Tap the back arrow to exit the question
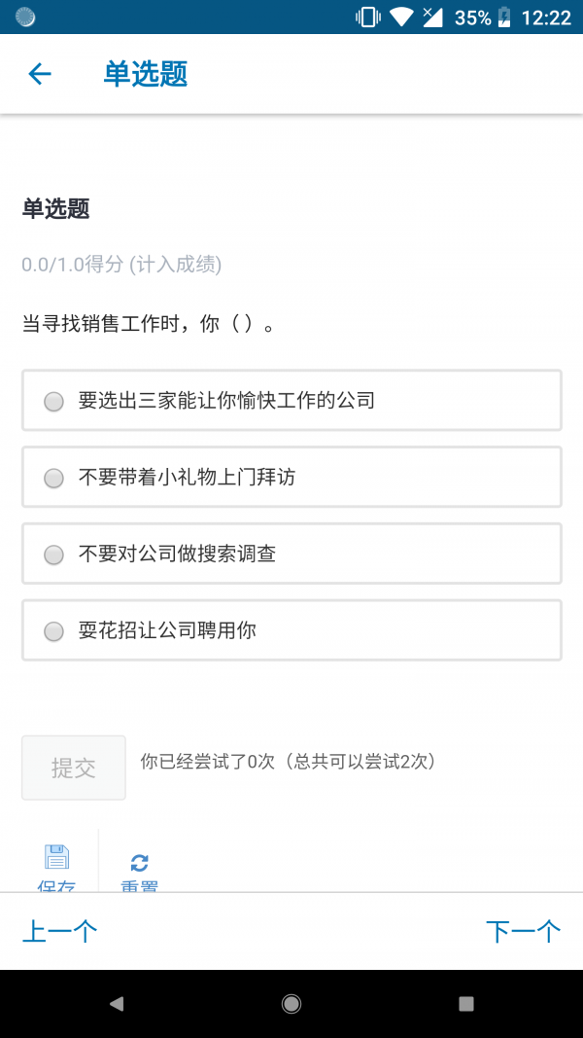This screenshot has height=1038, width=583. click(39, 74)
